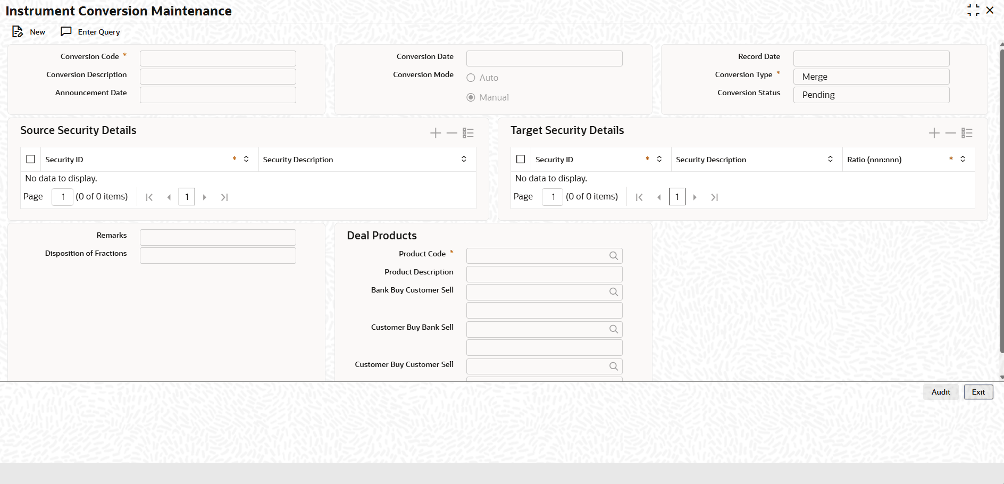Tick select-all checkbox in Target Security table

coord(521,160)
